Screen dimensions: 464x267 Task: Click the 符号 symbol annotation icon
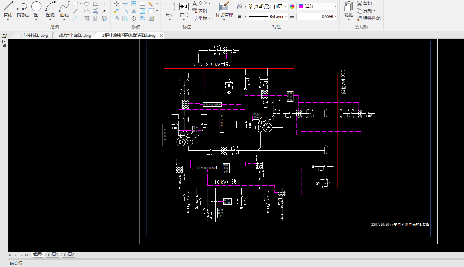point(184,7)
